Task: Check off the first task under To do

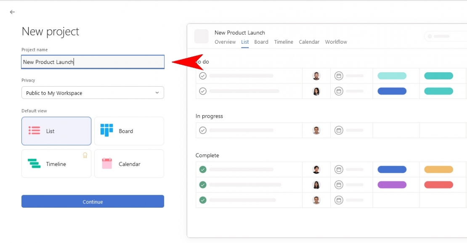Action: (203, 76)
